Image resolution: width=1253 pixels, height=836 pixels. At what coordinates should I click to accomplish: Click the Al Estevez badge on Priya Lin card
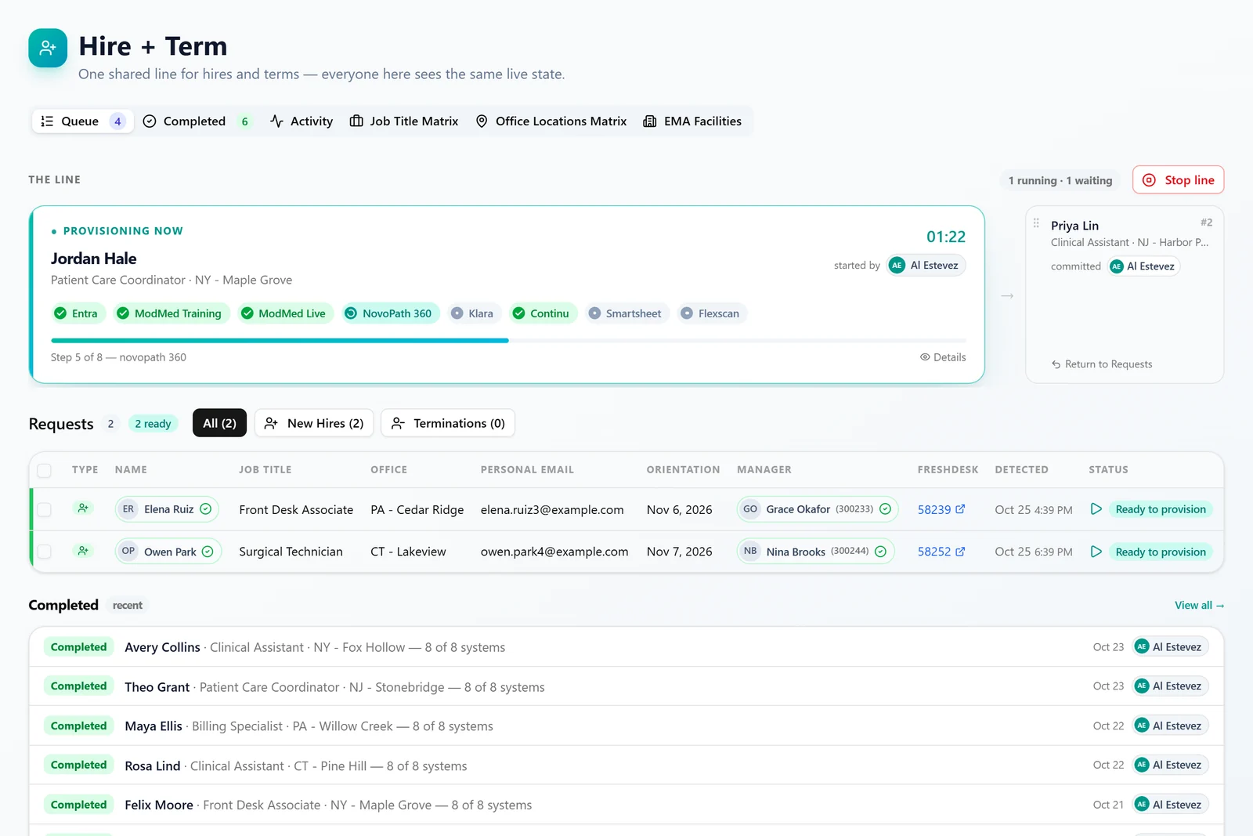(x=1144, y=266)
